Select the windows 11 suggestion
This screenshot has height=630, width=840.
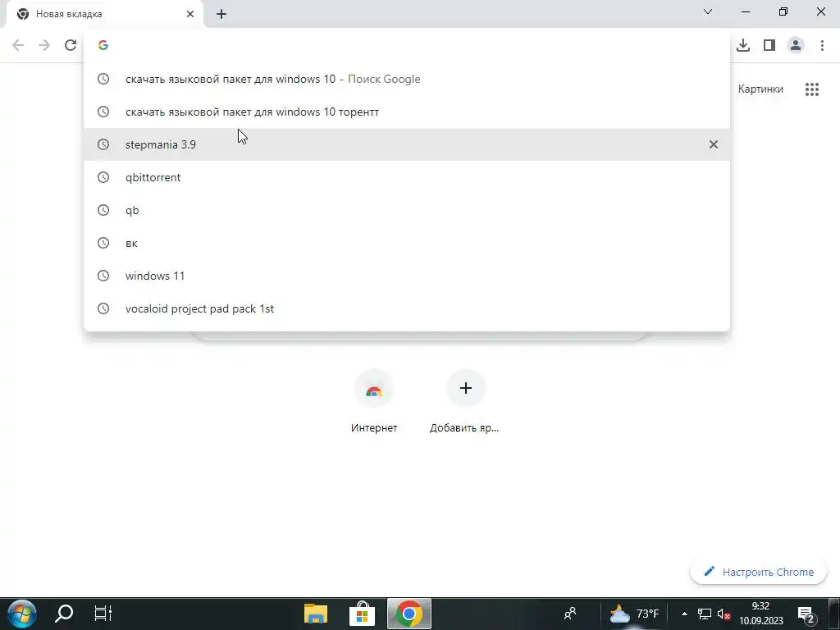pyautogui.click(x=407, y=276)
